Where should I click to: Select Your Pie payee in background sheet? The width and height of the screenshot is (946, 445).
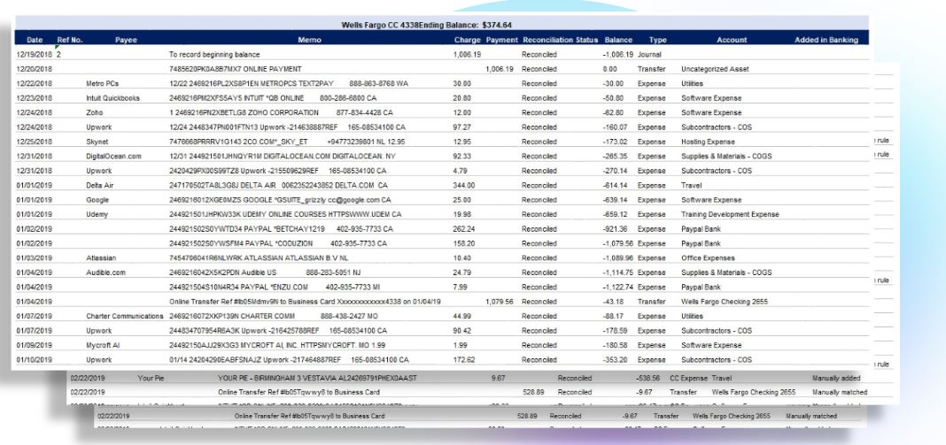tap(151, 379)
